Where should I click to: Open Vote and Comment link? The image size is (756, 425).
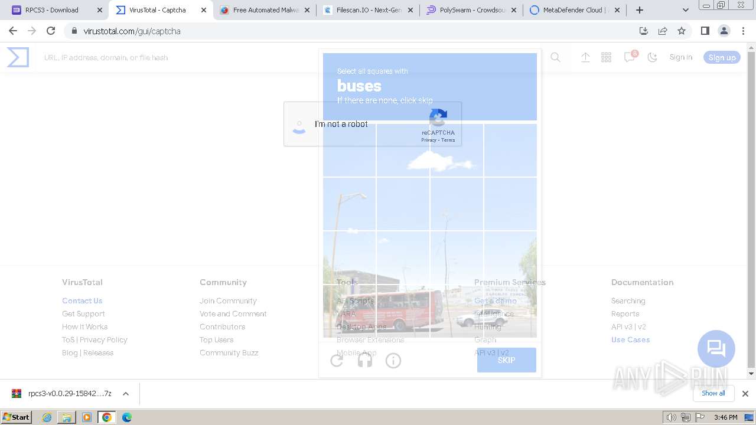point(233,313)
